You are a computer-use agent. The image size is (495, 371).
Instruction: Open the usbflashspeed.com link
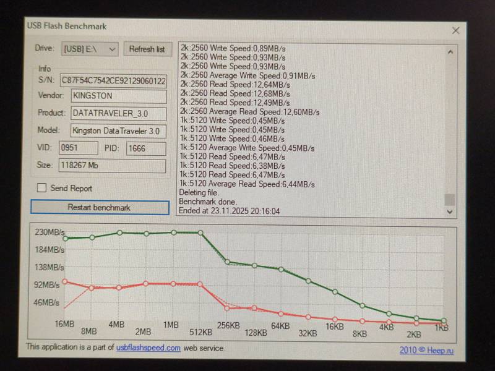(x=148, y=348)
